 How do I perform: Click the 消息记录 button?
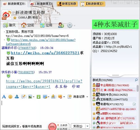(79, 97)
